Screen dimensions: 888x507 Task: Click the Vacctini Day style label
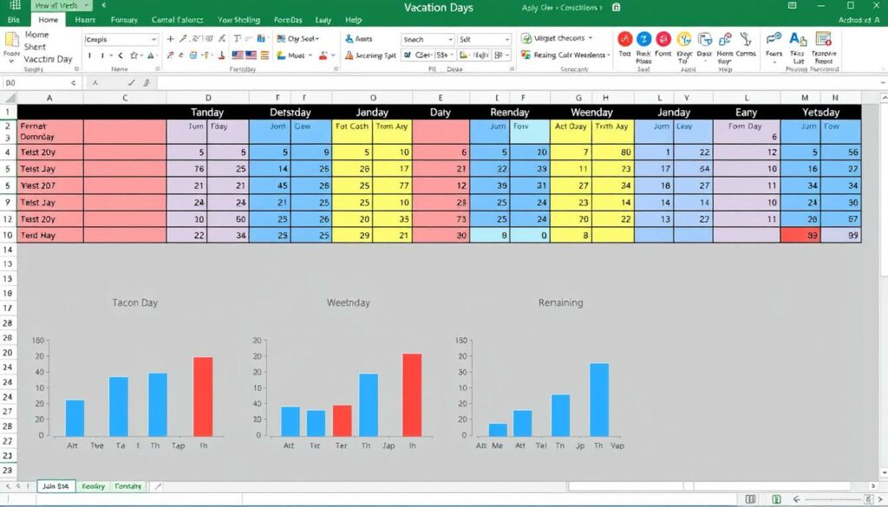[49, 59]
